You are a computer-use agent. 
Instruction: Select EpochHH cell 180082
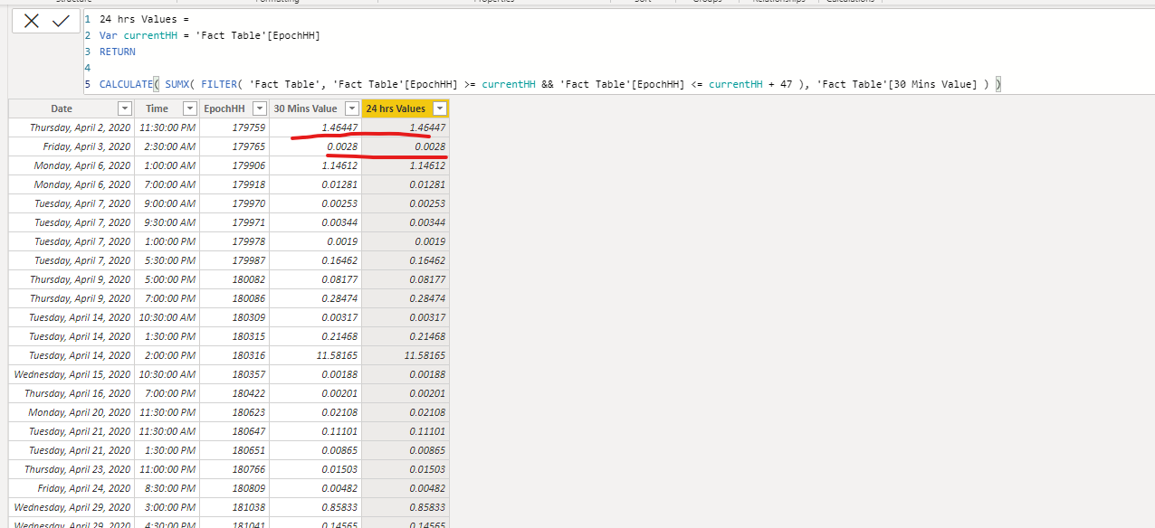pyautogui.click(x=234, y=279)
